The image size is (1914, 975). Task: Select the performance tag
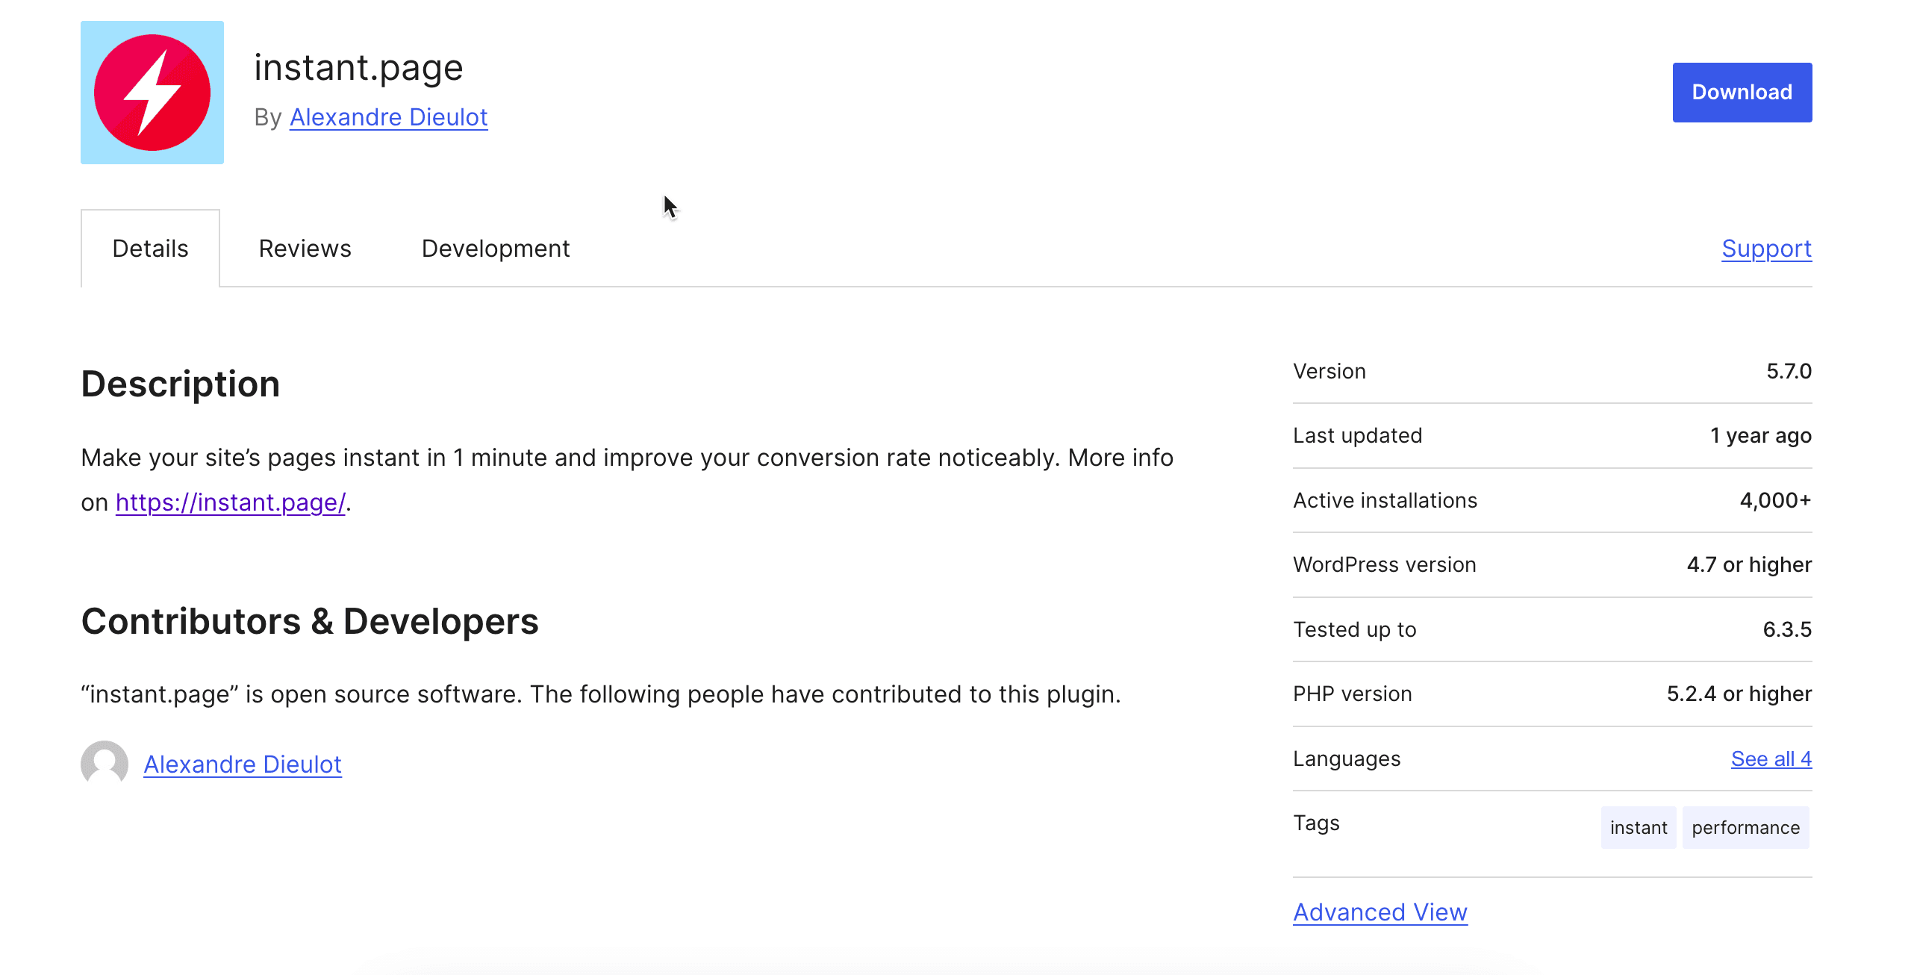[x=1745, y=827]
